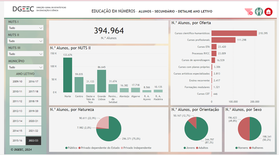The image size is (279, 155).
Task: Select school year 2009/10
Action: tap(18, 81)
